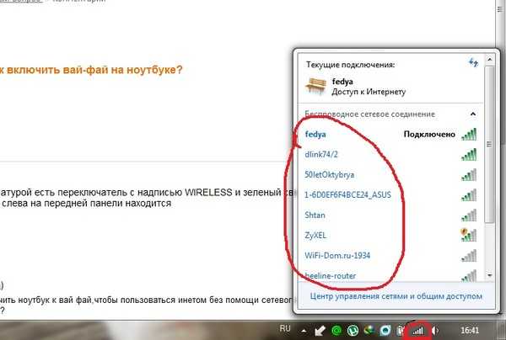Click the green-yellow globe tray icon
Image resolution: width=506 pixels, height=340 pixels.
pyautogui.click(x=369, y=330)
